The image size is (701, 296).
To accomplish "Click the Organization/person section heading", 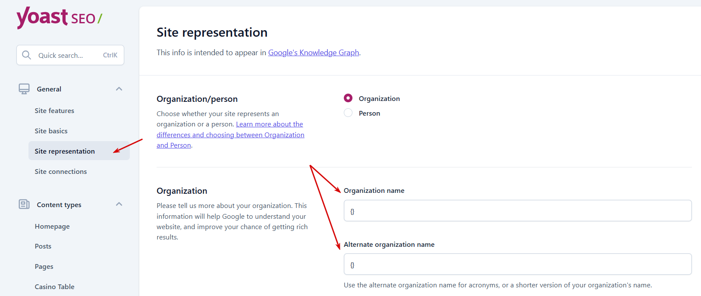I will (x=197, y=99).
